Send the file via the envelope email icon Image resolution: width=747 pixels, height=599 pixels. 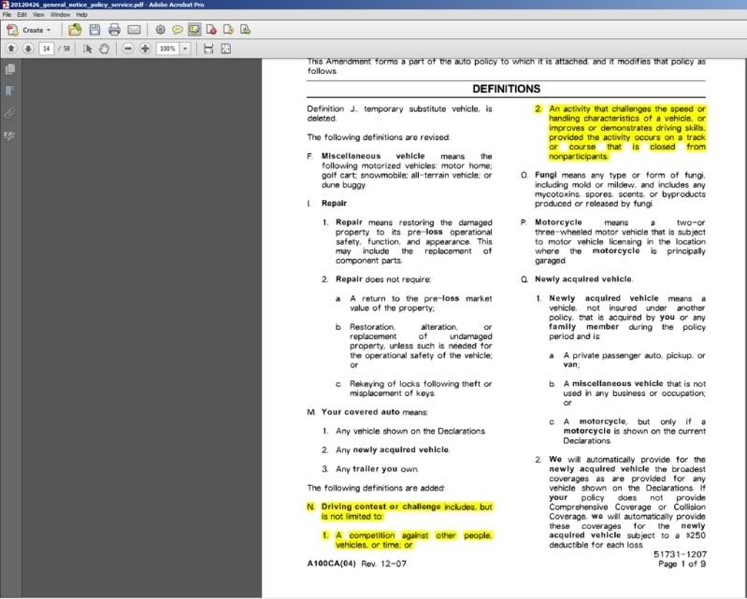point(134,30)
